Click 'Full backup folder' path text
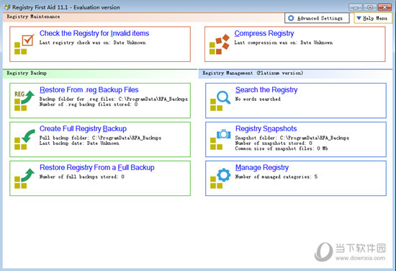This screenshot has width=396, height=271. (x=100, y=138)
